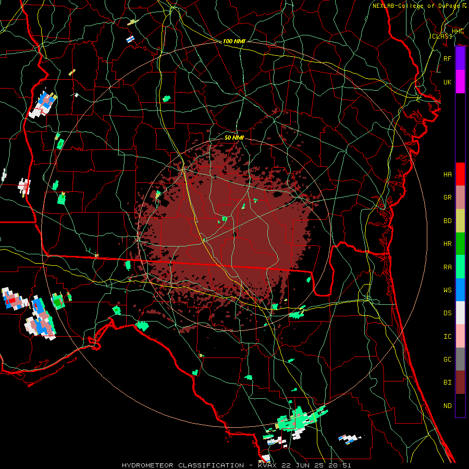The image size is (469, 469).
Task: Click the "IC" legend label
Action: [x=447, y=337]
